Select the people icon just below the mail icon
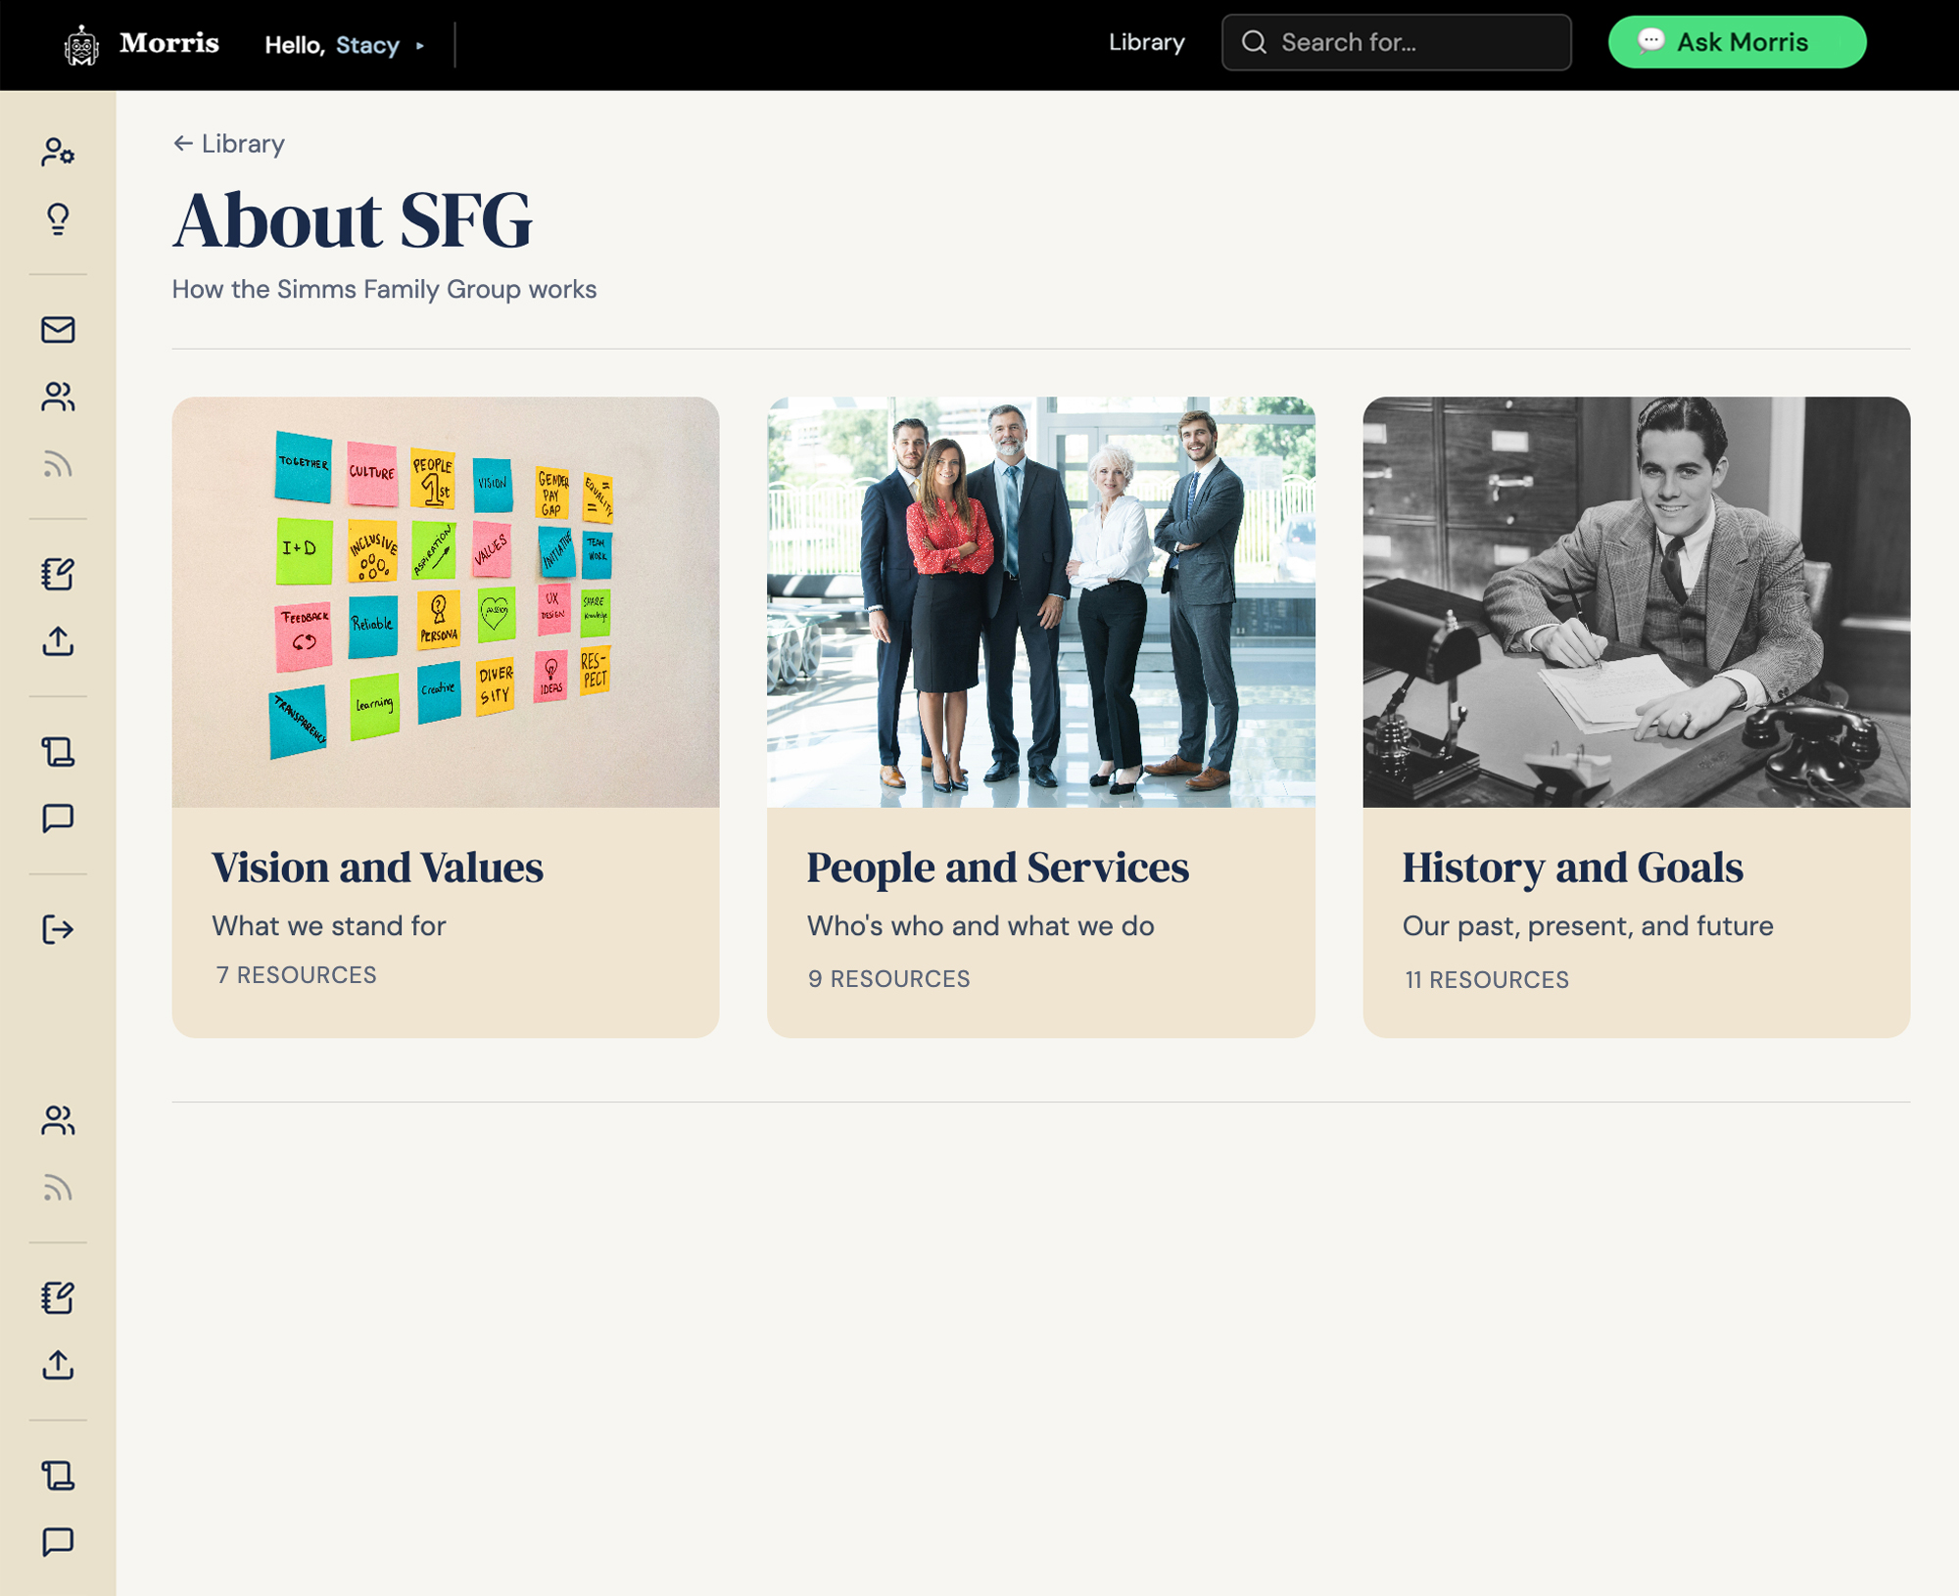 (x=58, y=397)
